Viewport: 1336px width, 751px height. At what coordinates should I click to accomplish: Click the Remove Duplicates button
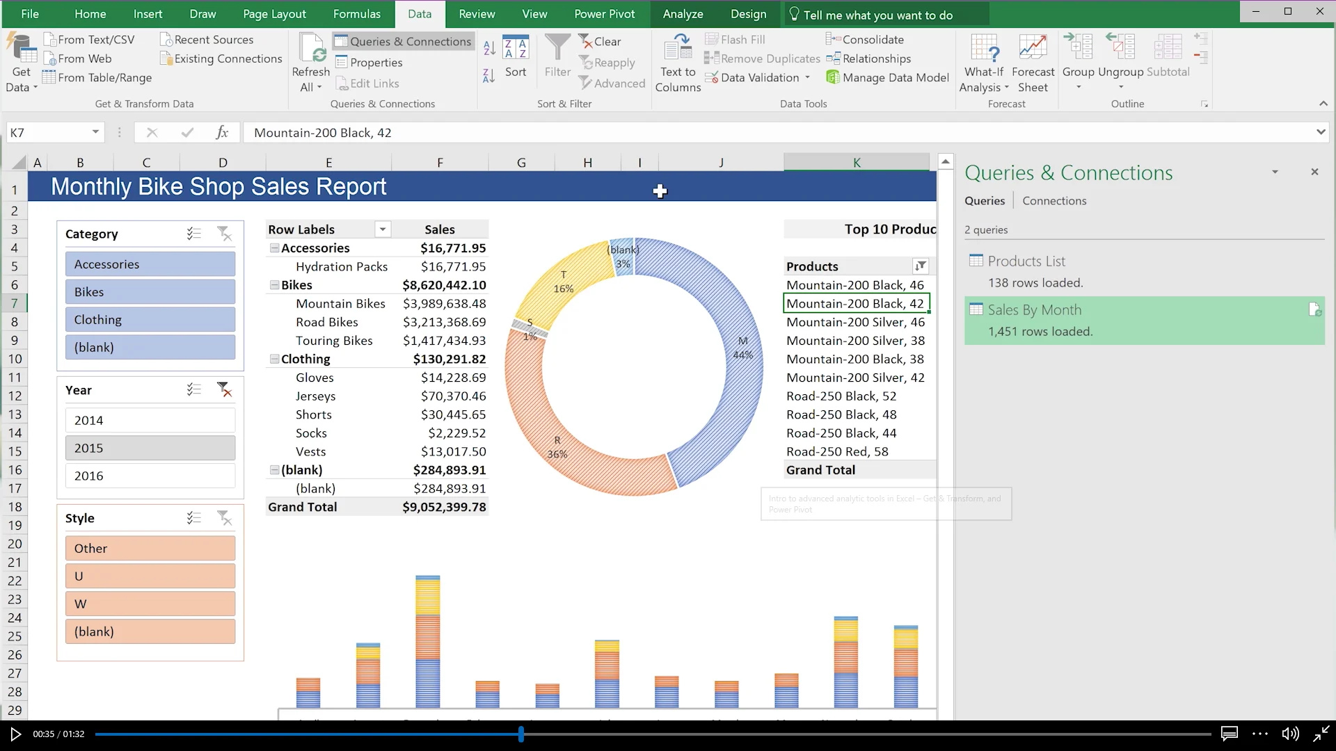(x=763, y=59)
